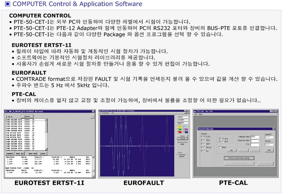Toggle the red channel checkbox in EUROFAULT
The image size is (282, 194).
(x=178, y=132)
